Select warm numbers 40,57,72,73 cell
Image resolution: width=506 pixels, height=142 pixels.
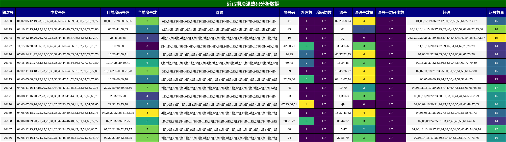(343, 54)
